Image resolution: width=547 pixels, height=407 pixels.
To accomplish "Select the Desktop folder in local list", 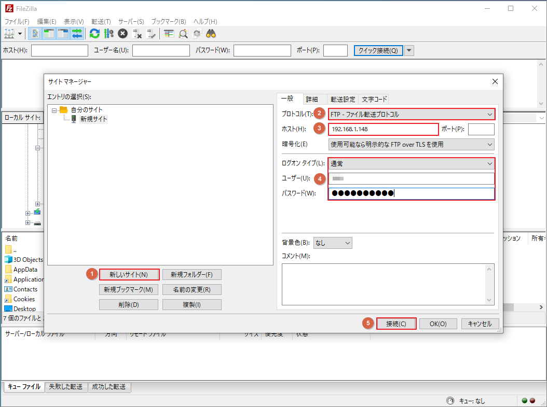I will pos(20,308).
